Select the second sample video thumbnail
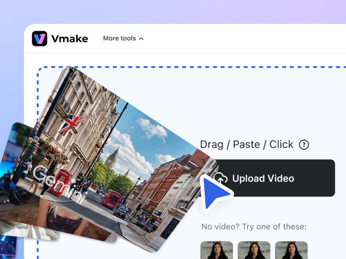 [x=254, y=250]
